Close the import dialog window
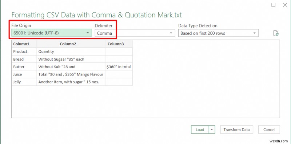This screenshot has width=291, height=144. (285, 5)
